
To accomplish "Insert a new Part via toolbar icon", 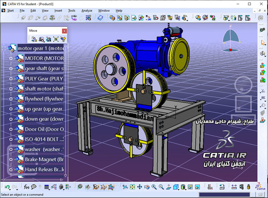I will click(x=127, y=18).
